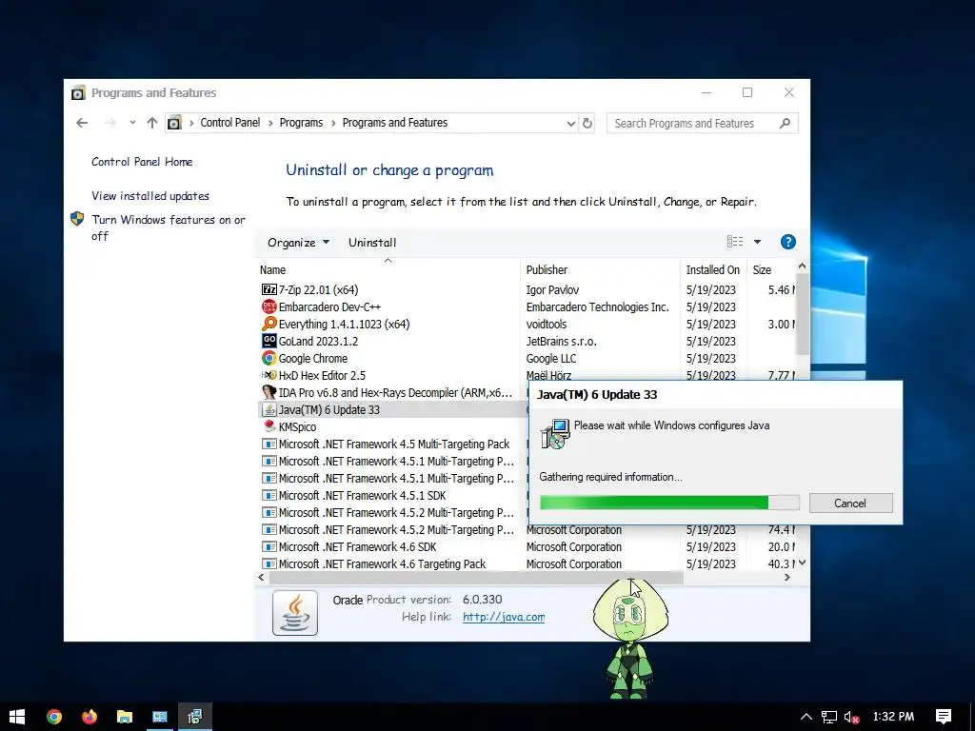
Task: Click the Uninstall toolbar command
Action: click(x=372, y=243)
